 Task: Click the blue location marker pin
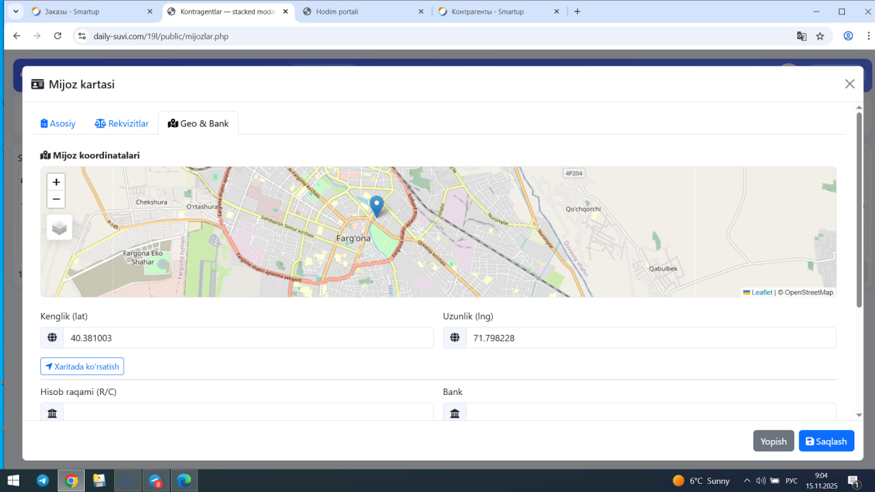coord(377,206)
